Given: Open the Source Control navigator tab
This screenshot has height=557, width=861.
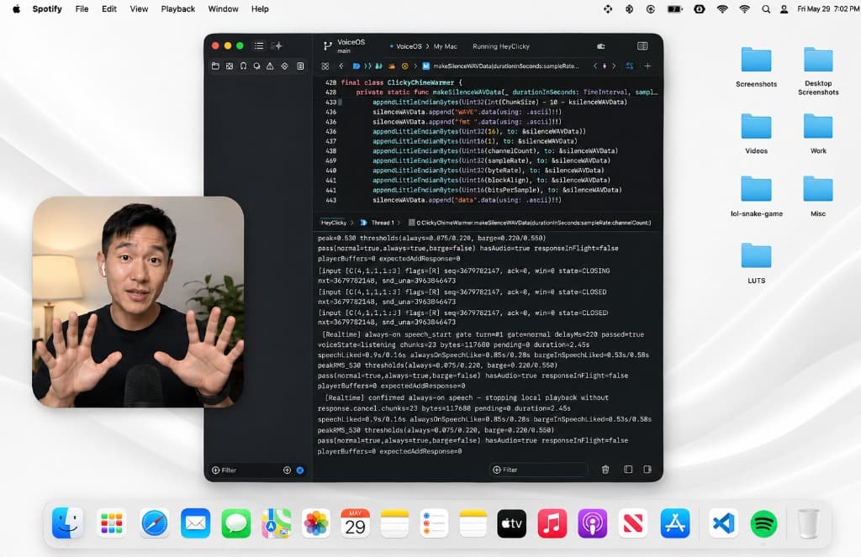Looking at the screenshot, I should (x=230, y=66).
